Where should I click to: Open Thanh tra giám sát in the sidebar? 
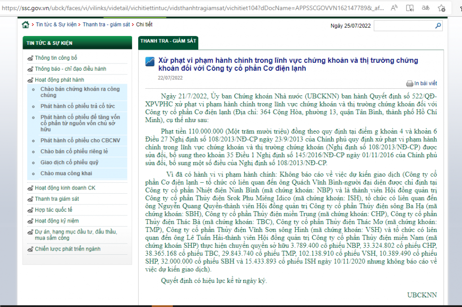click(57, 199)
